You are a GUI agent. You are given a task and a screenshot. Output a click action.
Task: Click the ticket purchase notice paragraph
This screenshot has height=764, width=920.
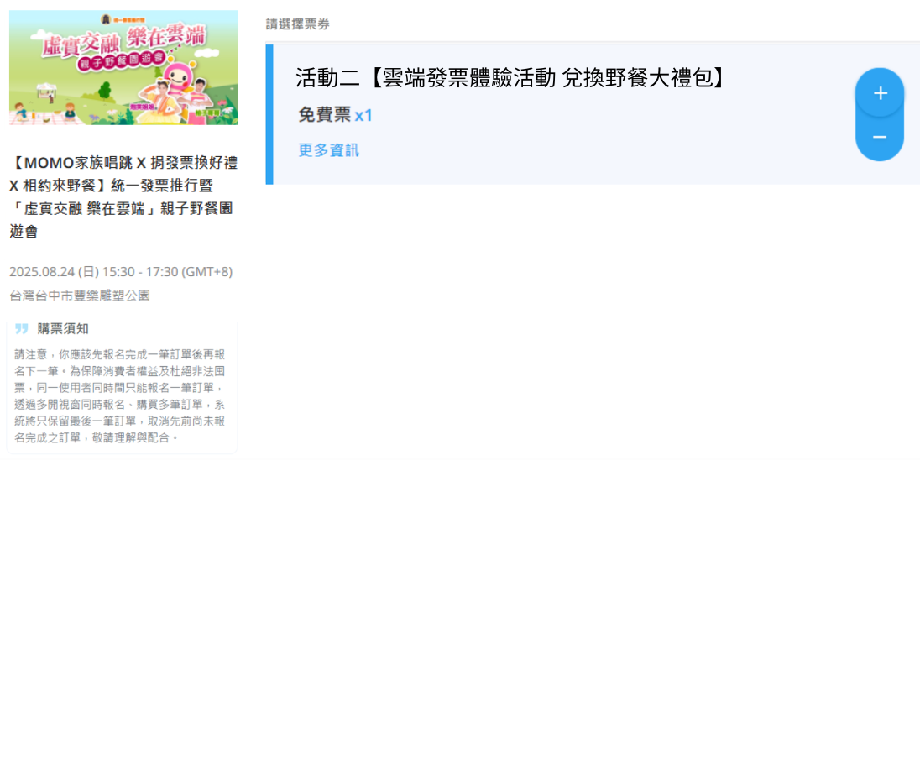[120, 396]
